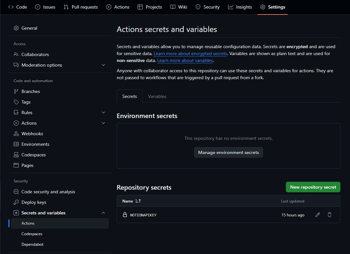
Task: Expand the Rules submenu chevron
Action: pyautogui.click(x=103, y=112)
